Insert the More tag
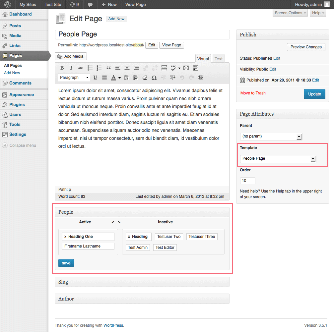Viewport: 334px width, 332px height. (x=164, y=68)
